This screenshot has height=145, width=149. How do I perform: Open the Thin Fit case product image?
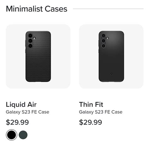tap(111, 56)
